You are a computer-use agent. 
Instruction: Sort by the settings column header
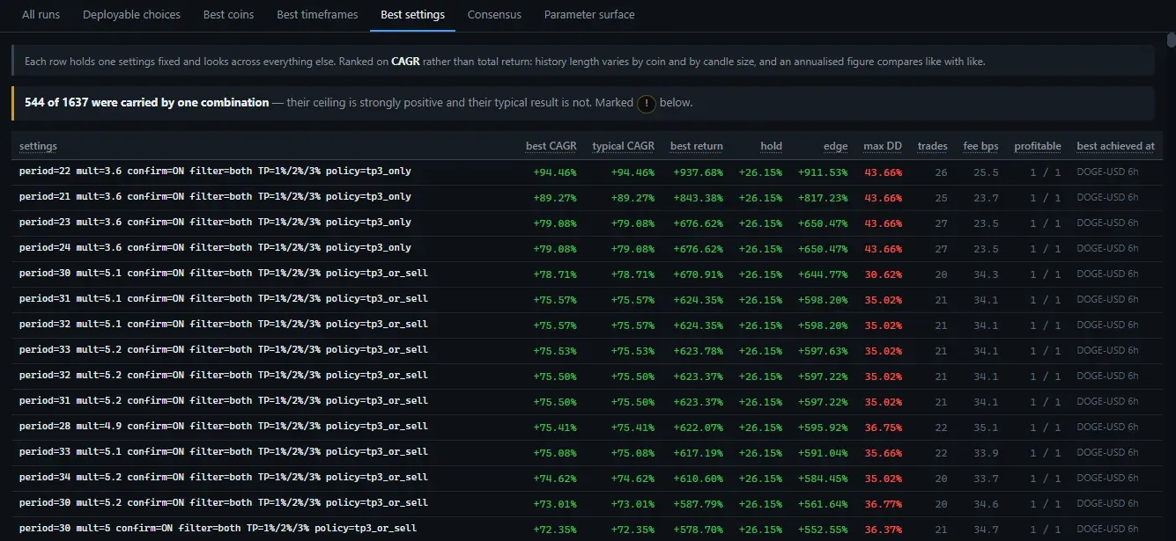[38, 146]
